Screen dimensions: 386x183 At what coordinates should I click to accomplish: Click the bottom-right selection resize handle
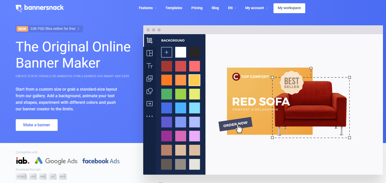(349, 138)
